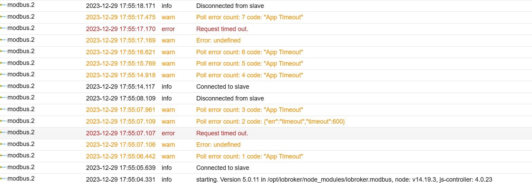532x183 pixels.
Task: Click 'Connected to slave' at 17:55:05.639
Action: click(x=223, y=168)
